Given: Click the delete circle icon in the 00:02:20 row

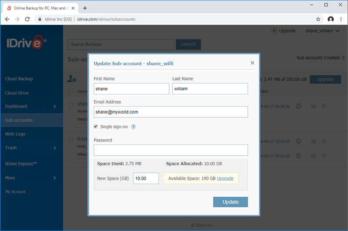Looking at the screenshot, I should [324, 156].
